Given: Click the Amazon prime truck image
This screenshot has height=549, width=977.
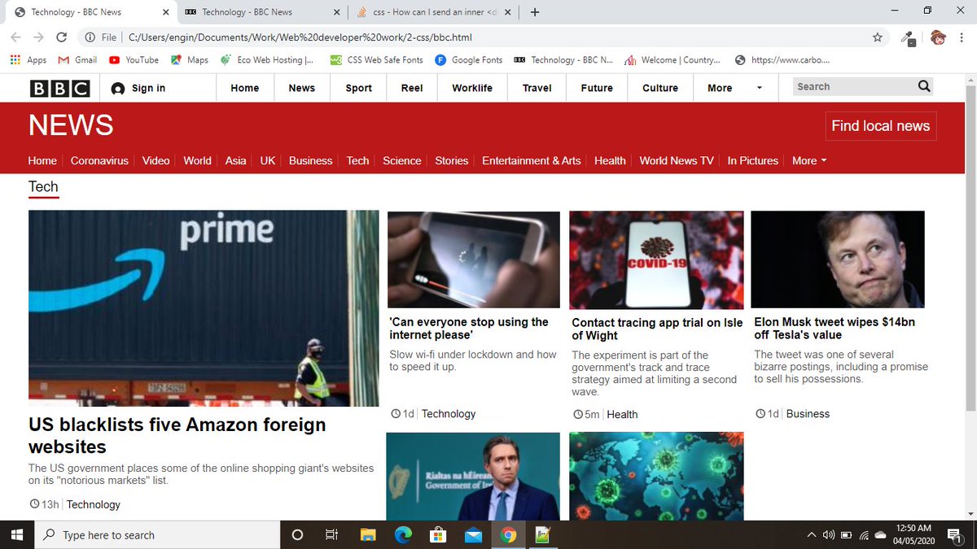Looking at the screenshot, I should pos(204,308).
